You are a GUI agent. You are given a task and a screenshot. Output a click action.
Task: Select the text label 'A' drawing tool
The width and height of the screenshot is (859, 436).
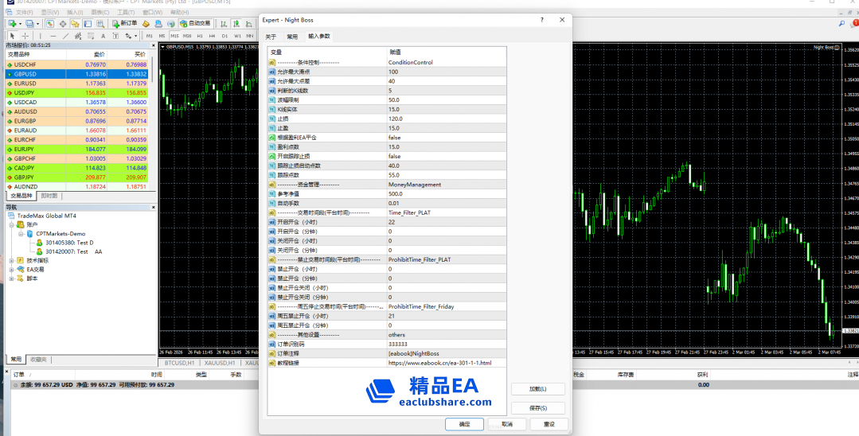103,36
